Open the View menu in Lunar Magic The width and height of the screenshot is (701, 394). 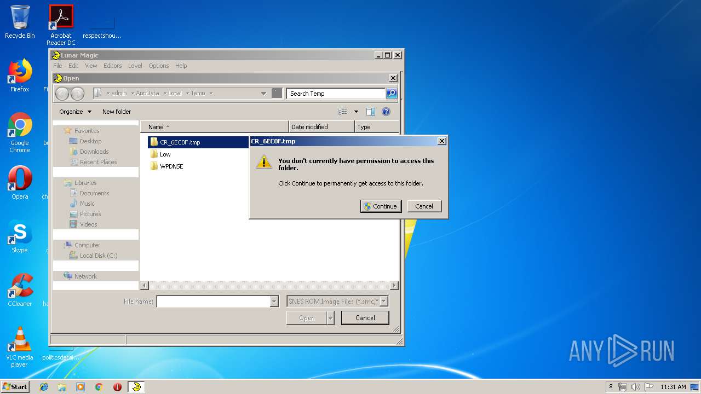point(91,66)
